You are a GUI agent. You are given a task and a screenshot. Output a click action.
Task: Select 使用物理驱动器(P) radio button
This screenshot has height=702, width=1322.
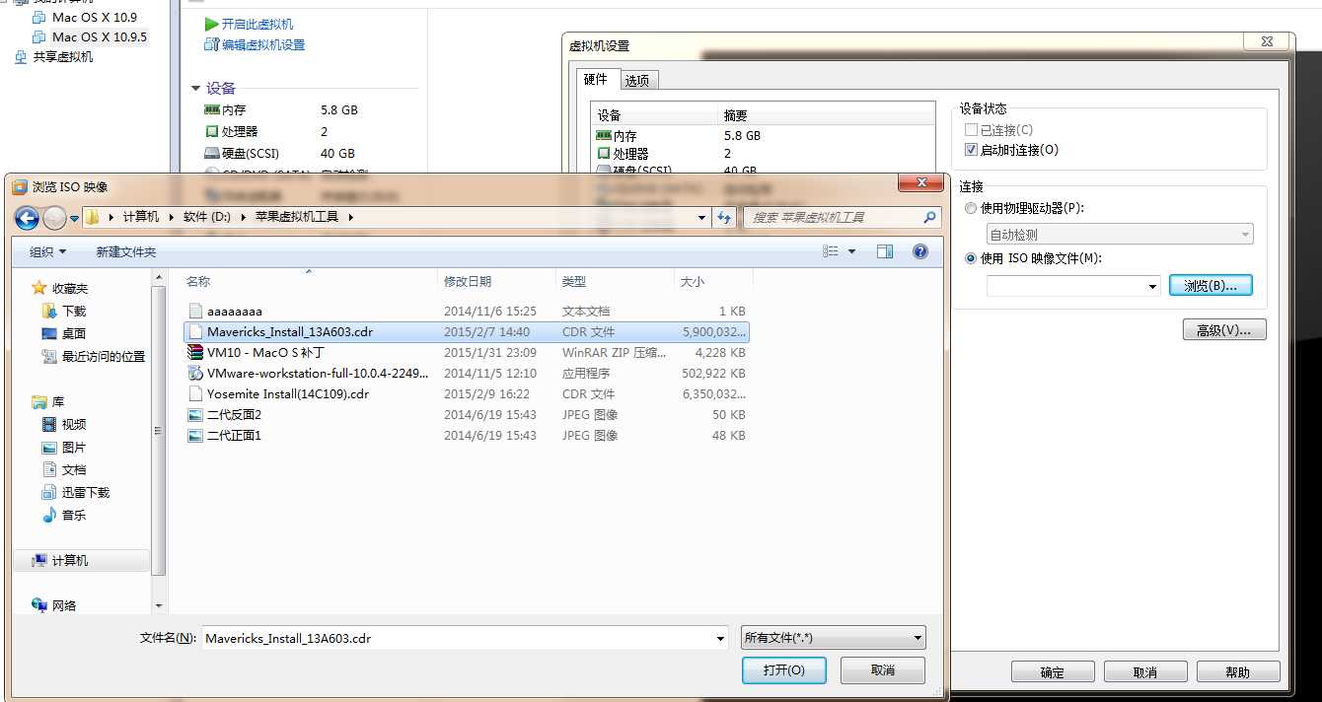coord(971,208)
